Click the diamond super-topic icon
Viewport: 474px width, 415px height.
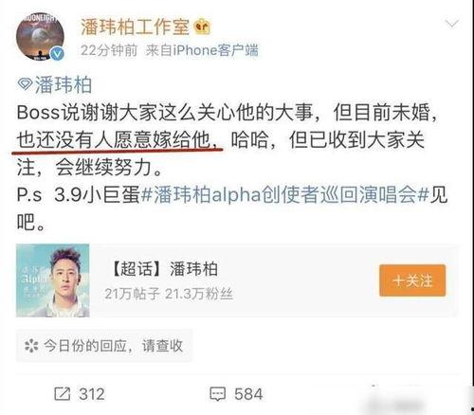click(x=25, y=84)
